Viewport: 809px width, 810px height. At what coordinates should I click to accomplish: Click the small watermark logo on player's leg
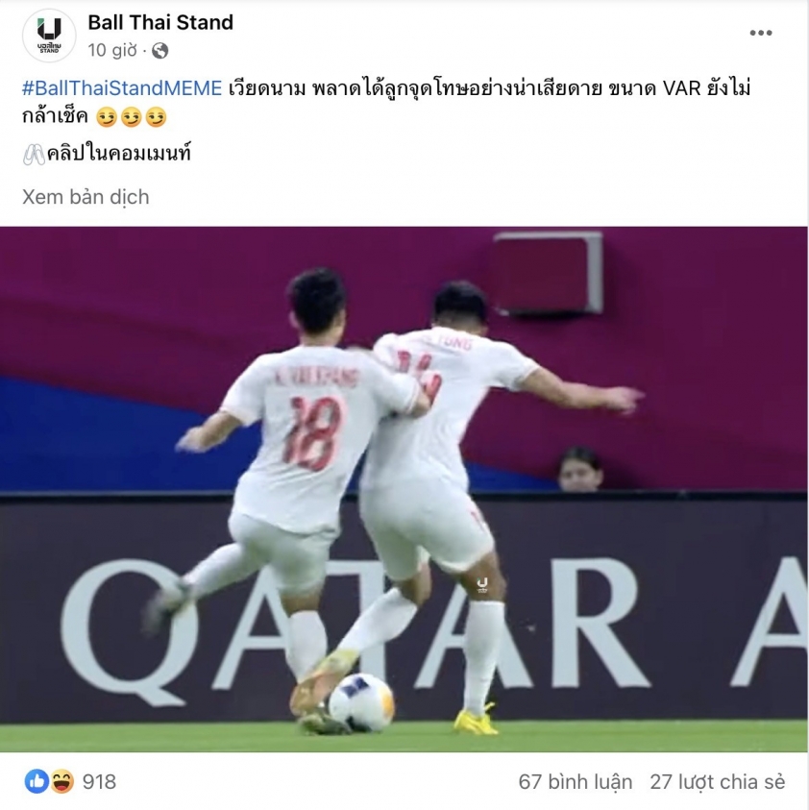pyautogui.click(x=482, y=585)
